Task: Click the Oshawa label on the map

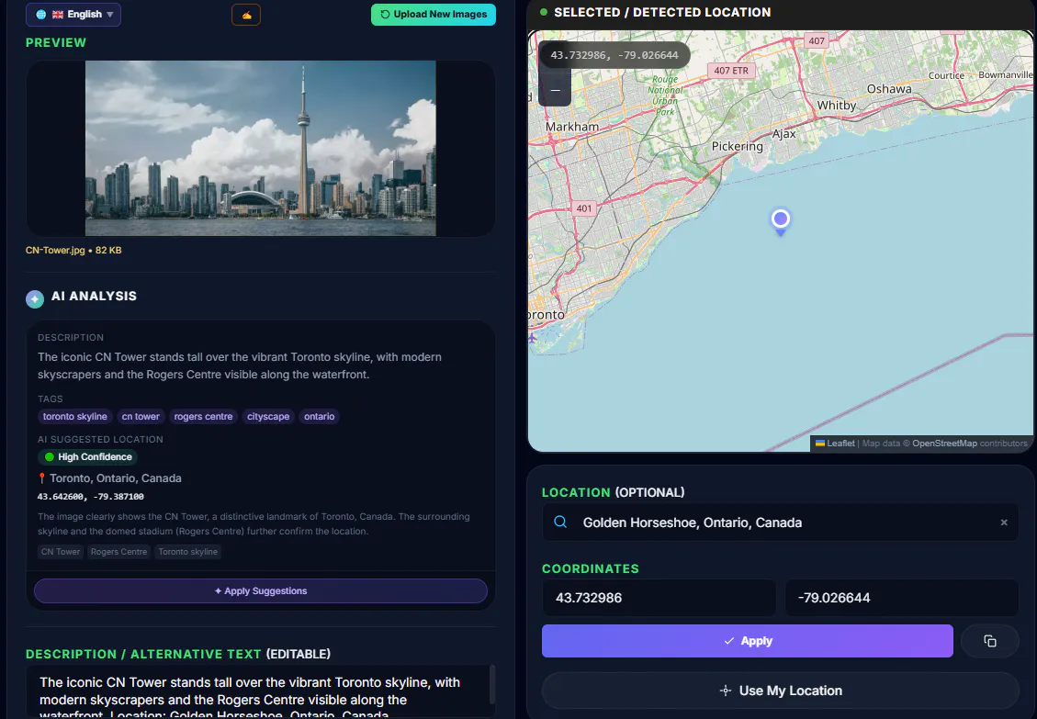Action: 889,89
